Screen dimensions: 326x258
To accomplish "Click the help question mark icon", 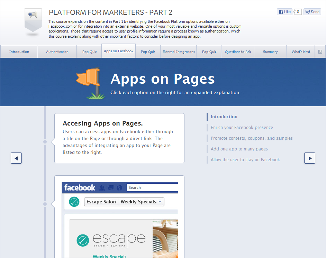I will (320, 52).
